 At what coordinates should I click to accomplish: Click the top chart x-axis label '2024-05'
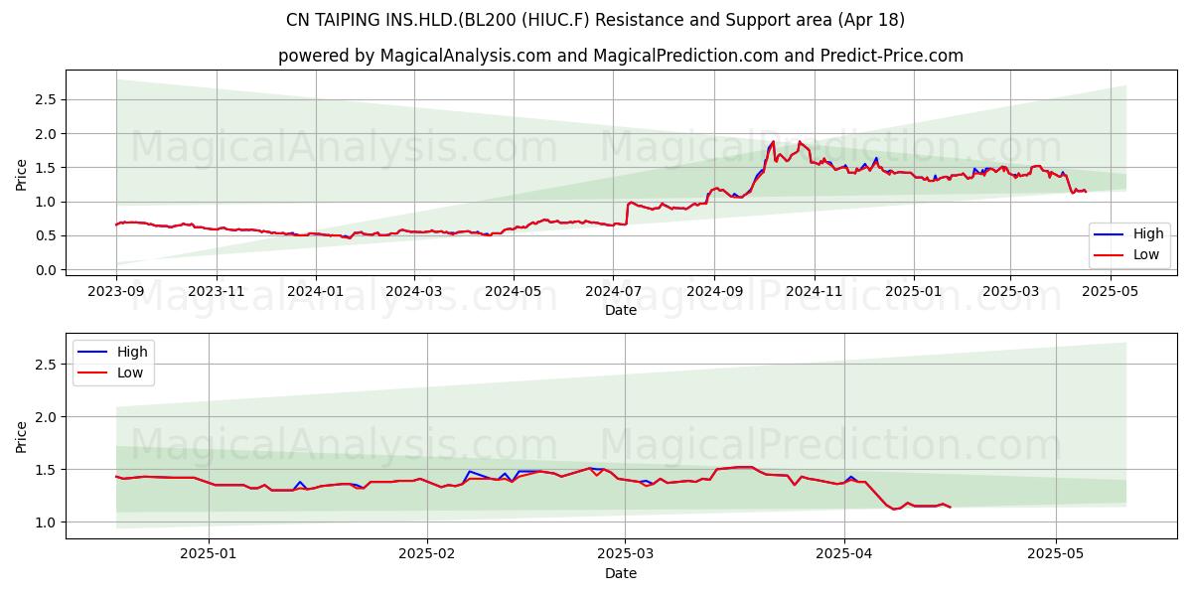coord(514,292)
